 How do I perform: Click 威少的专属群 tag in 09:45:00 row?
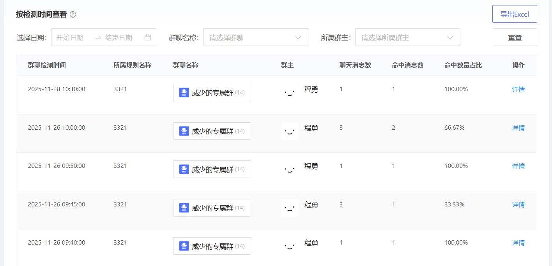(x=212, y=208)
